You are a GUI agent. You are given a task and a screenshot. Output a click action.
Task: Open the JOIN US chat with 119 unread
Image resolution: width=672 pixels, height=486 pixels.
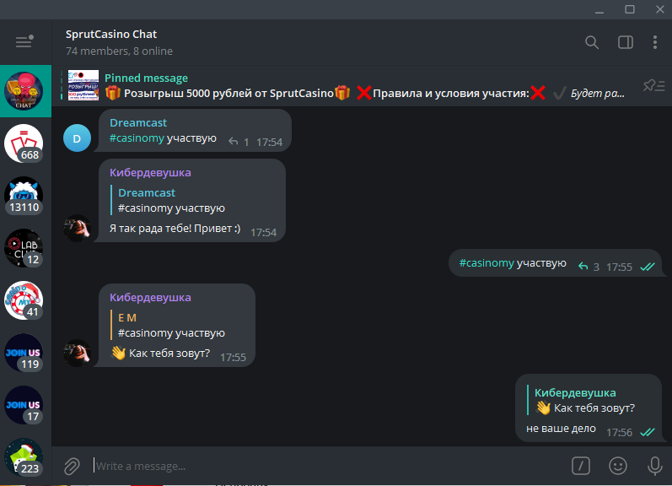tap(24, 353)
